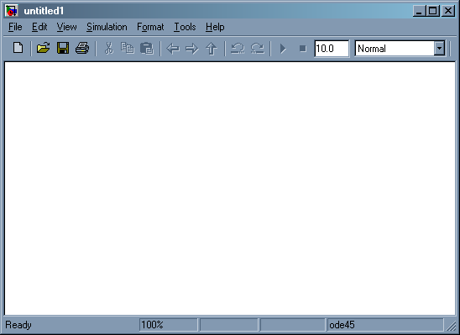Navigate forward with right arrow icon
The image size is (460, 335).
point(192,49)
